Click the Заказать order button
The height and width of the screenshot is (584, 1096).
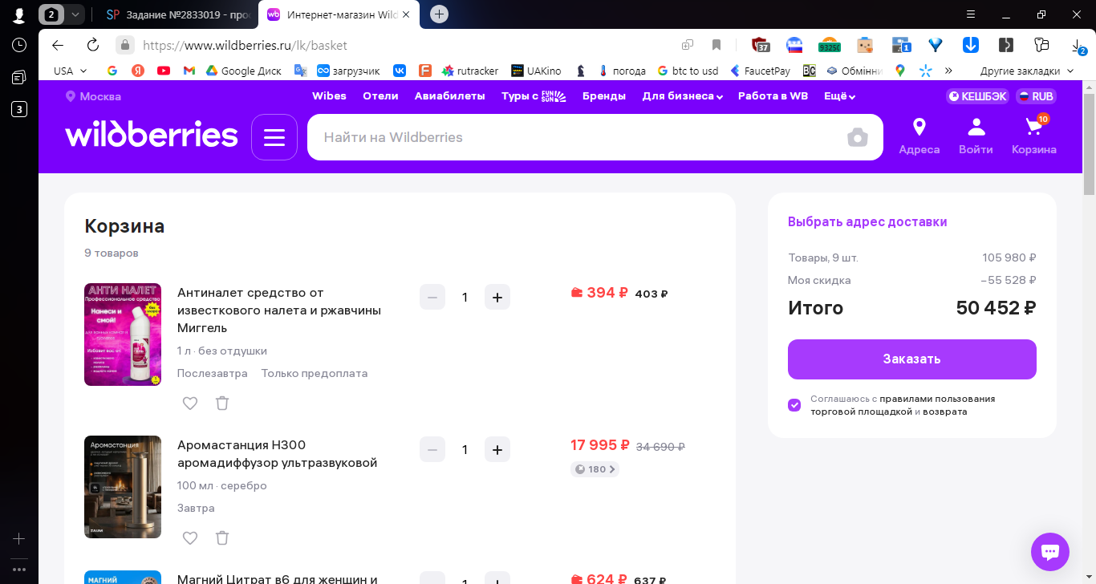[911, 359]
